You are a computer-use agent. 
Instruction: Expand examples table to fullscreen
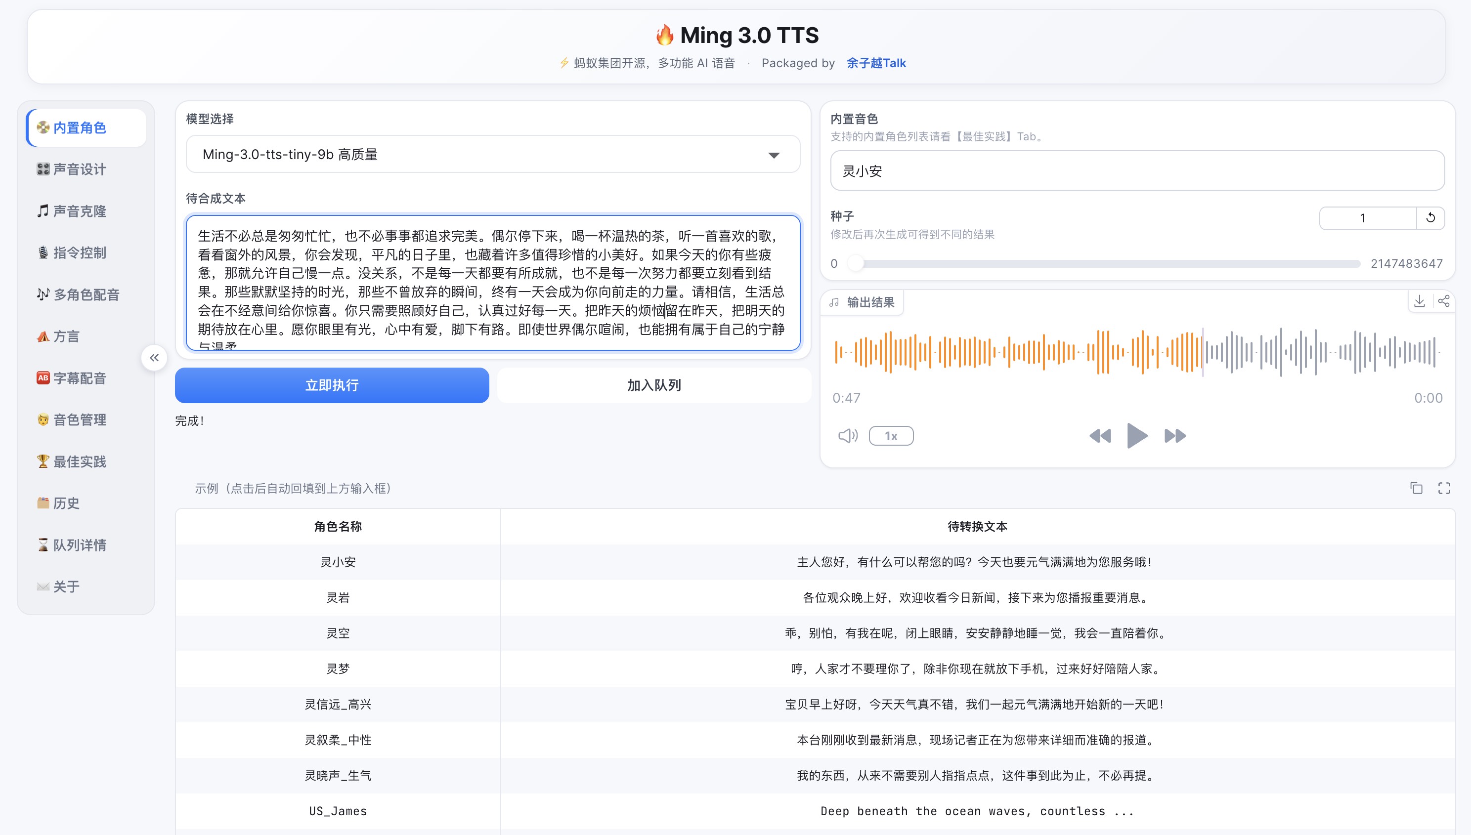(x=1444, y=488)
